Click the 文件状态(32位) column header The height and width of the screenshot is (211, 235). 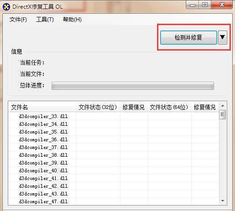tap(98, 107)
